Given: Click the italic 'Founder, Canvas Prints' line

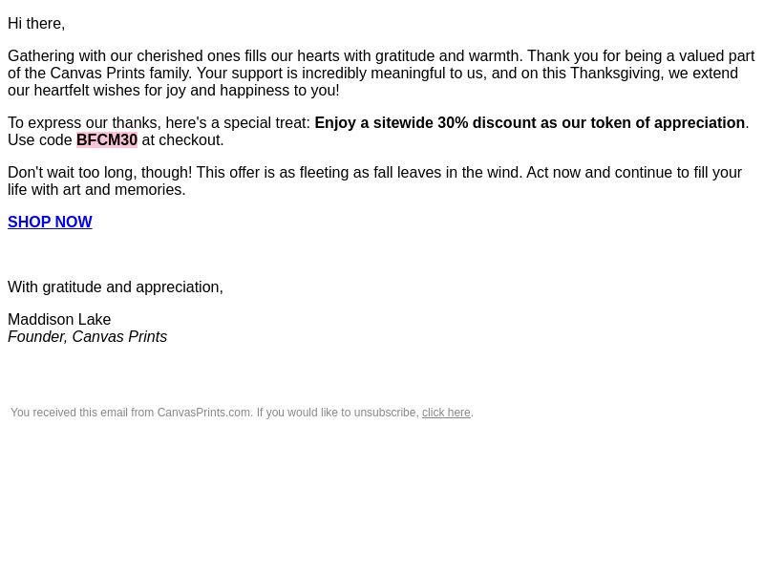Looking at the screenshot, I should coord(87,337).
